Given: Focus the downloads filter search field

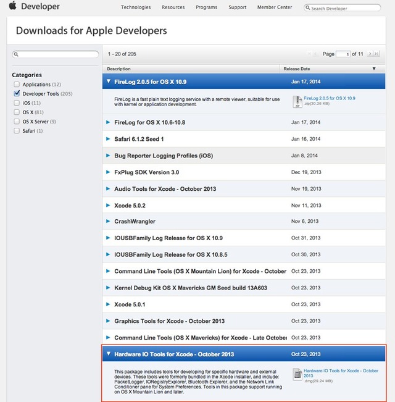Looking at the screenshot, I should click(x=56, y=54).
